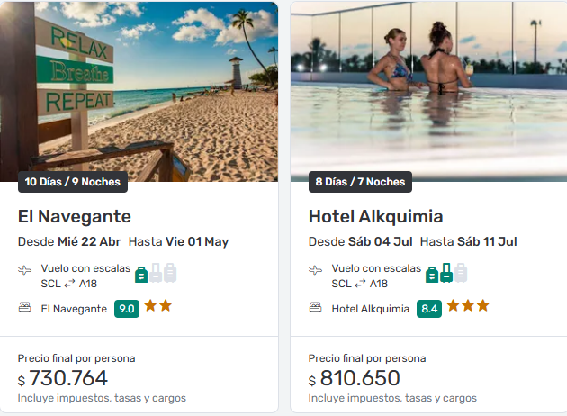Click the 9.0 score badge
The width and height of the screenshot is (567, 416).
pos(127,309)
